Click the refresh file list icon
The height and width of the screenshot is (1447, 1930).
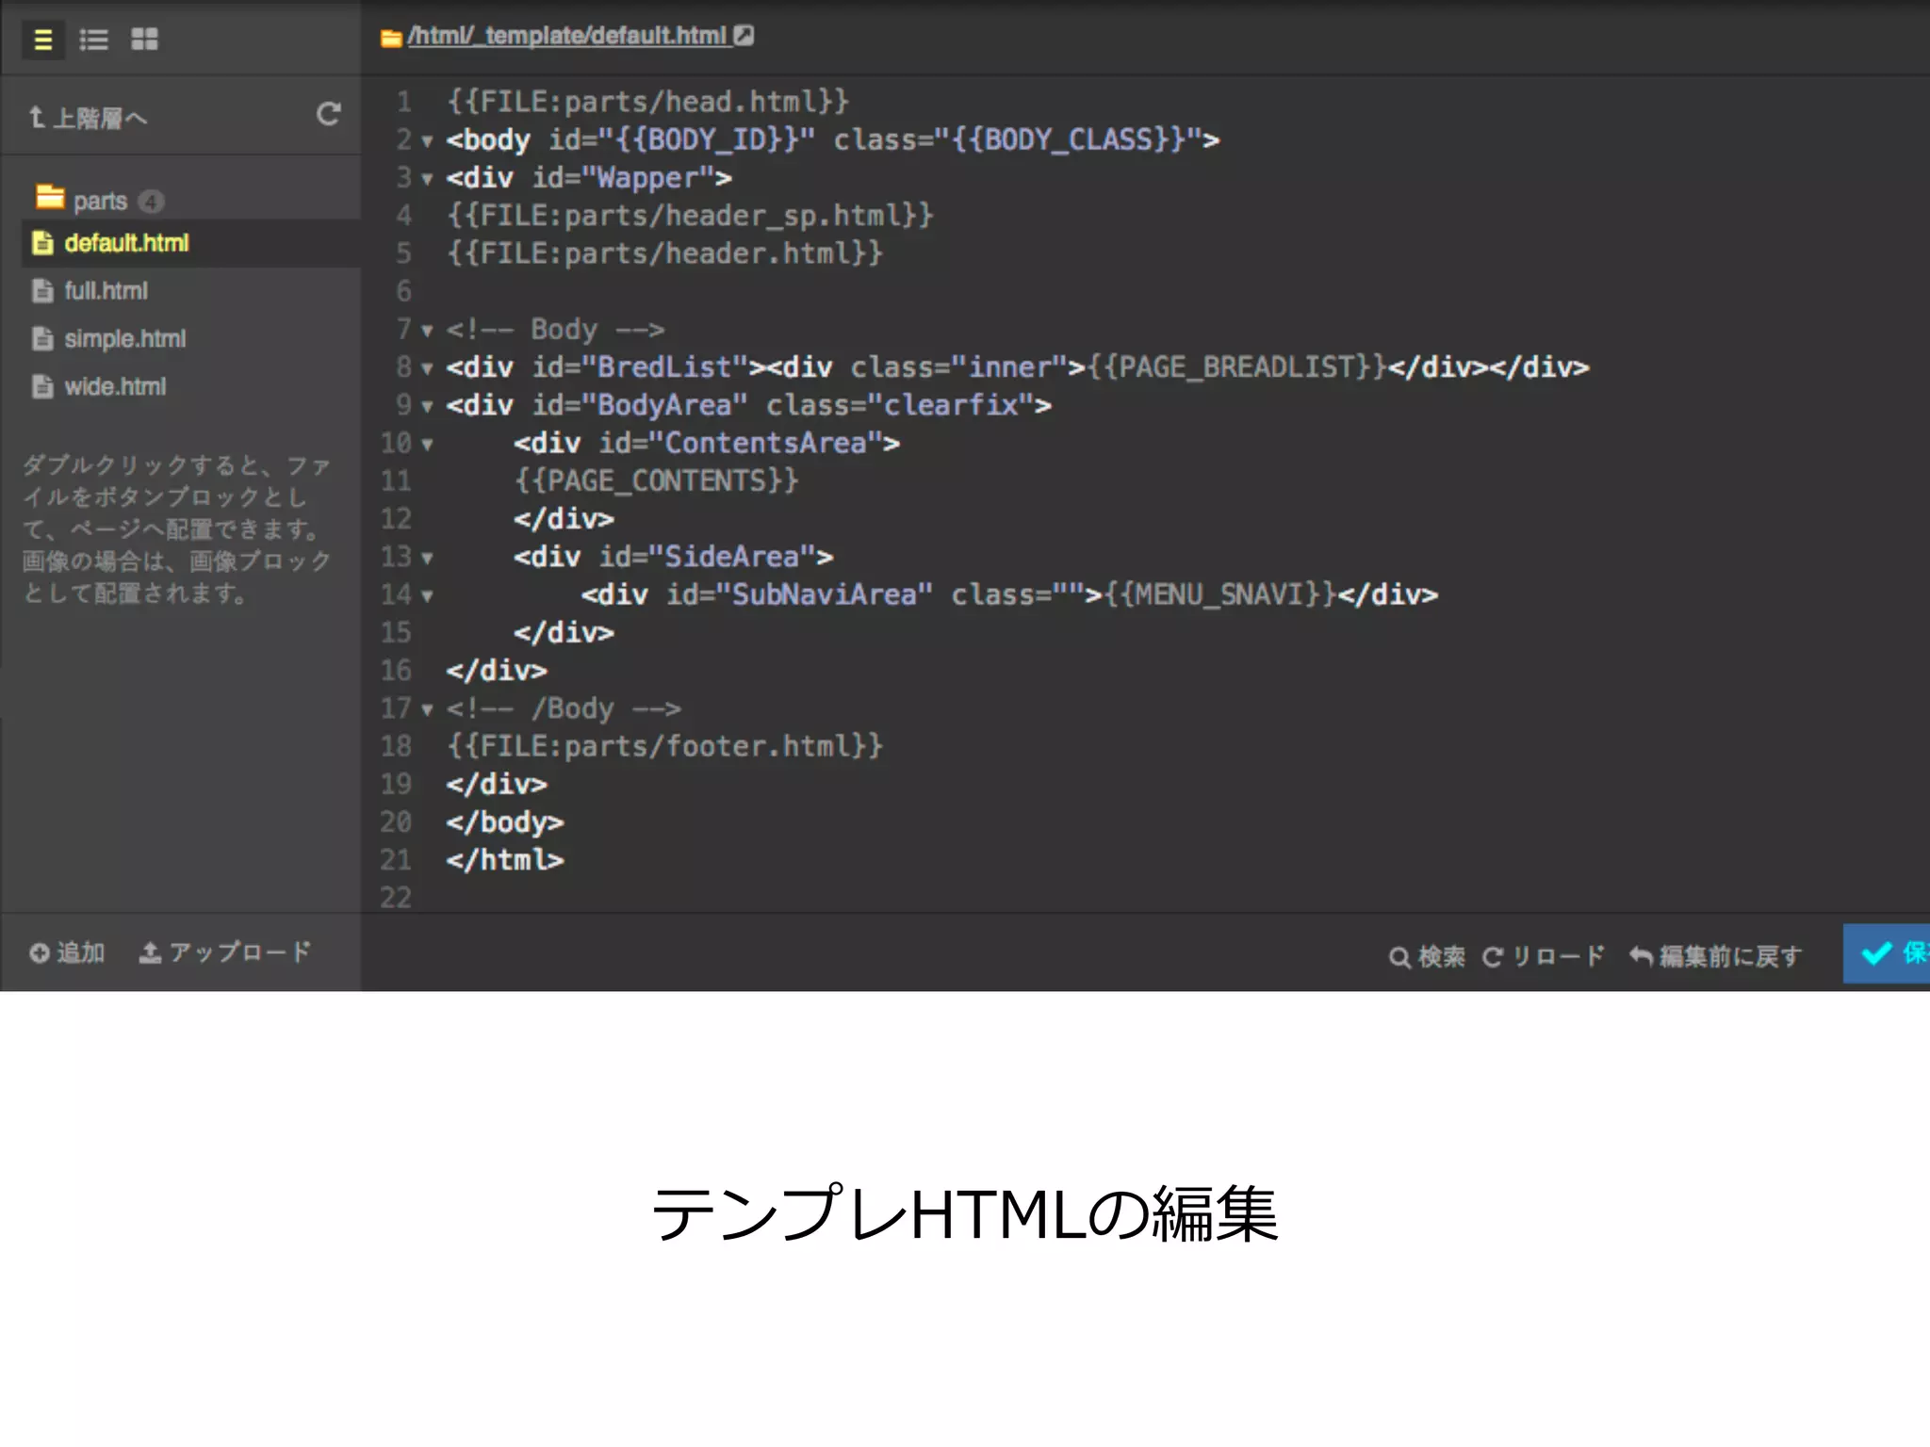pyautogui.click(x=328, y=115)
